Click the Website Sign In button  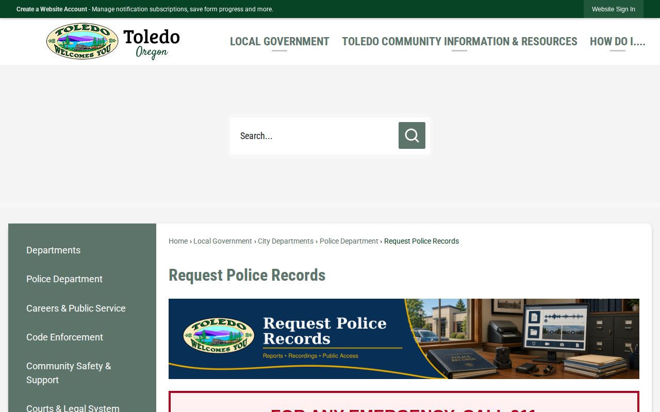tap(613, 9)
